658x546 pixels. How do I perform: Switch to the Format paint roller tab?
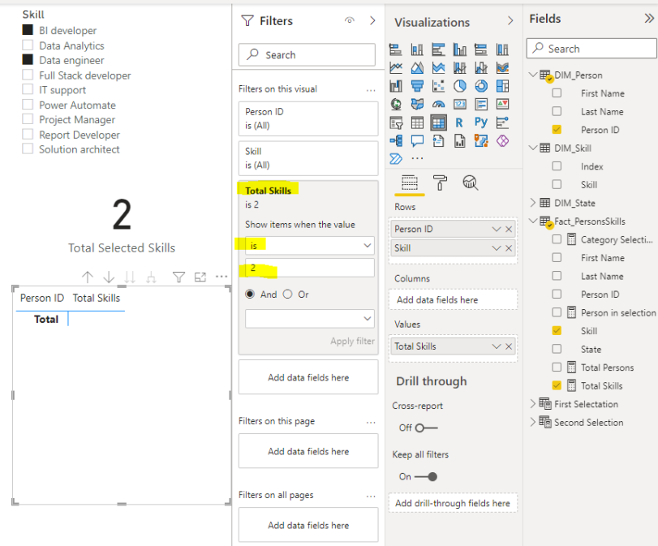pyautogui.click(x=440, y=183)
